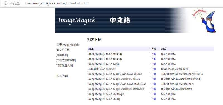The width and height of the screenshot is (223, 105).
Task: Open the [命令行工具] sidebar link
Action: click(x=63, y=50)
